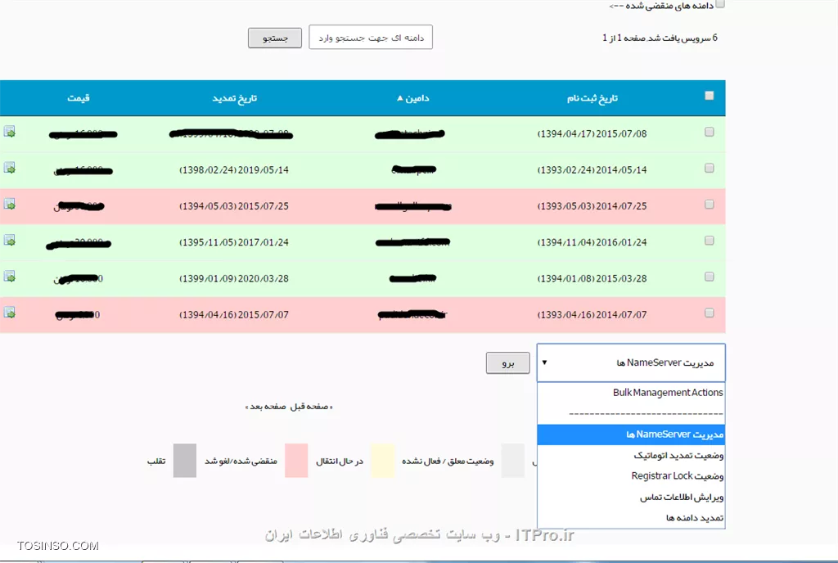Image resolution: width=838 pixels, height=563 pixels.
Task: Click renewal date 2015/07/25 cell
Action: pos(233,206)
